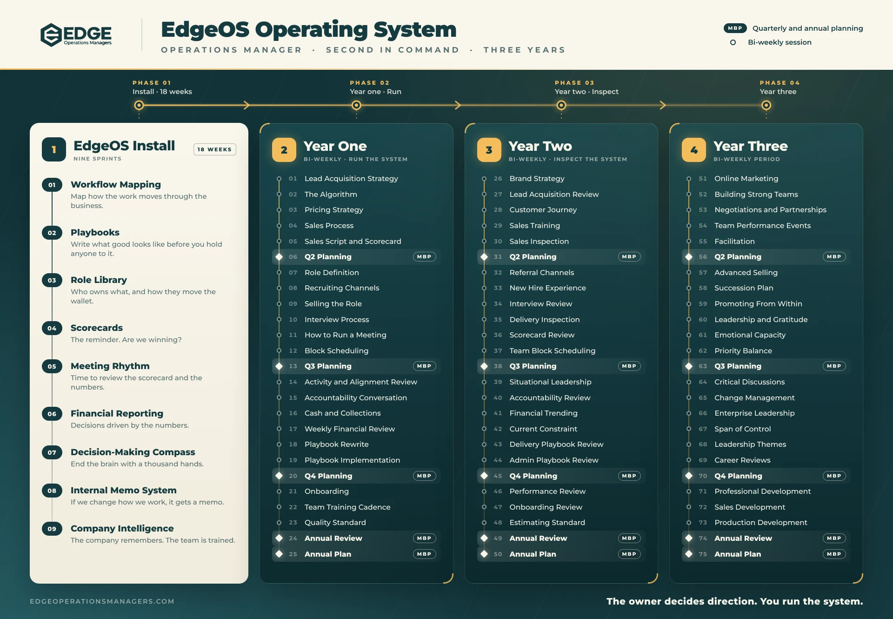Open the edgeoperationsmanagers.com link
Viewport: 893px width, 619px height.
102,601
